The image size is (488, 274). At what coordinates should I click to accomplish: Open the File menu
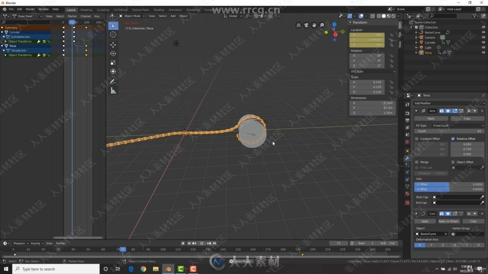click(x=11, y=9)
